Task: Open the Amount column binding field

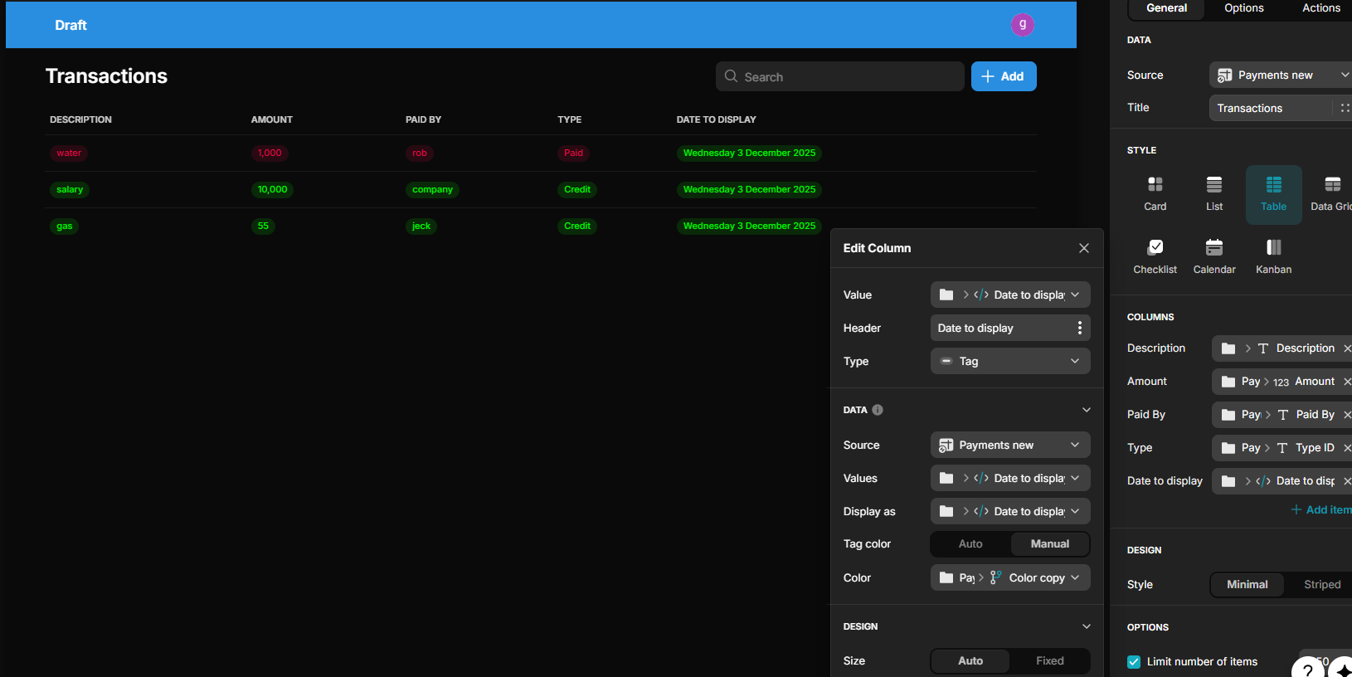Action: (x=1282, y=382)
